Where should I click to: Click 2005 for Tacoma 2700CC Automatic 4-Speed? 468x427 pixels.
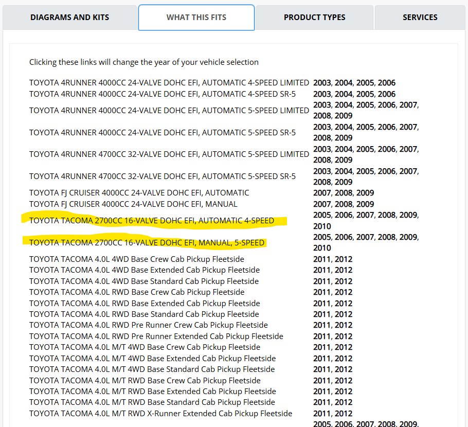tap(322, 215)
